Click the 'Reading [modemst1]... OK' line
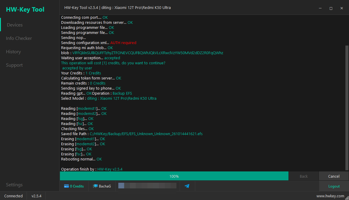349x200 pixels. [84, 108]
